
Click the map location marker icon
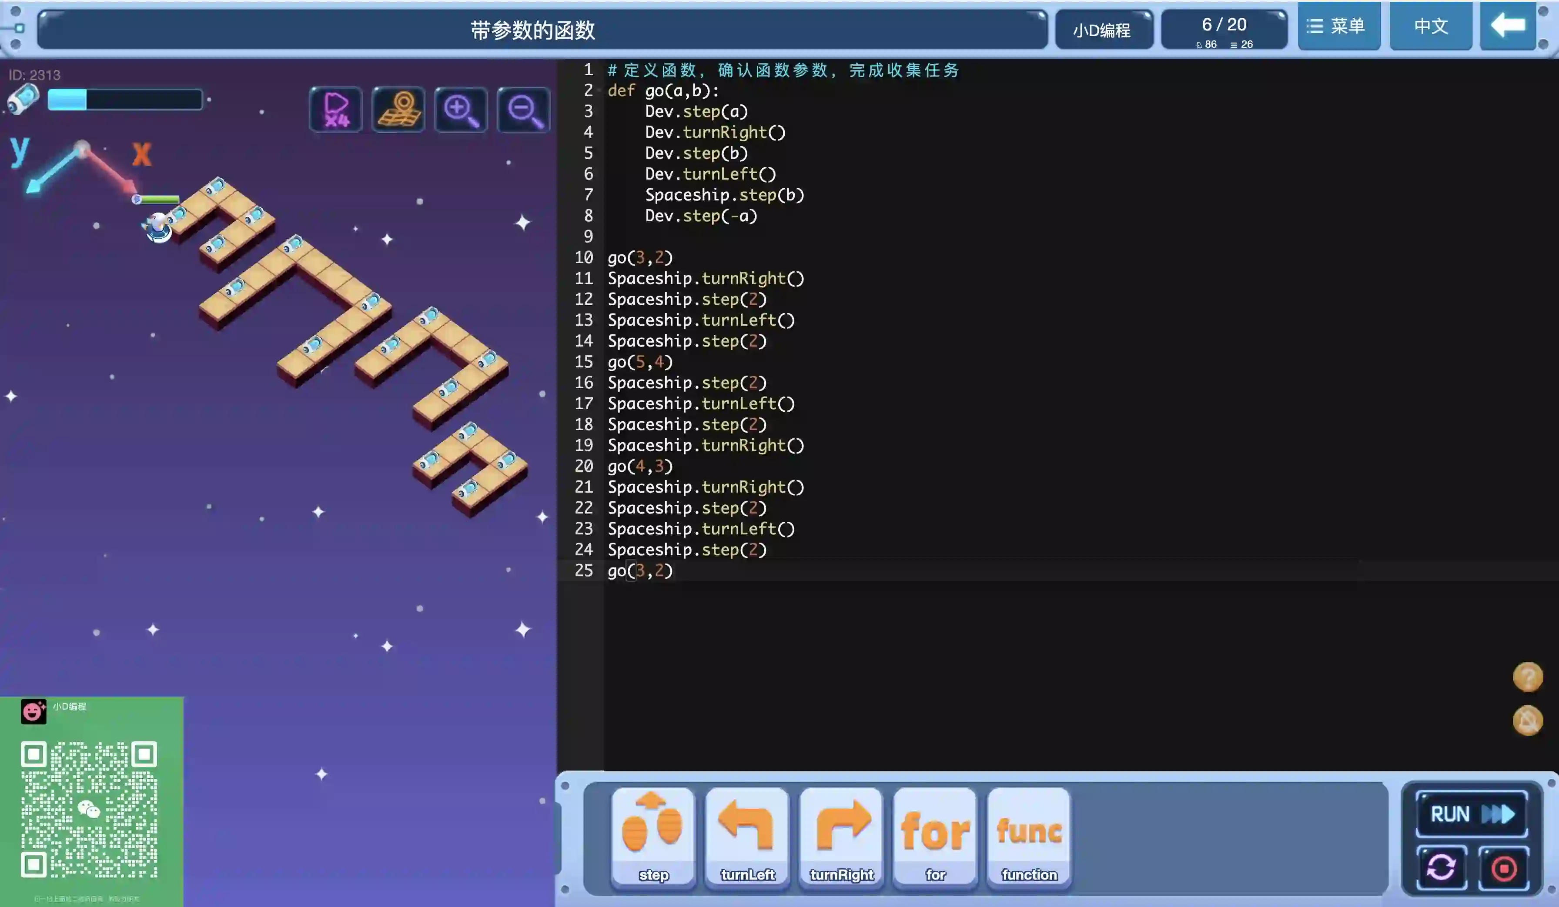click(x=398, y=110)
